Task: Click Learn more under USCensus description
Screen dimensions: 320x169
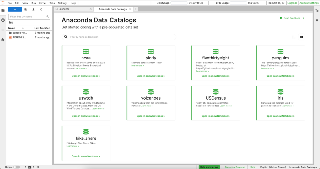Action: pos(226,106)
